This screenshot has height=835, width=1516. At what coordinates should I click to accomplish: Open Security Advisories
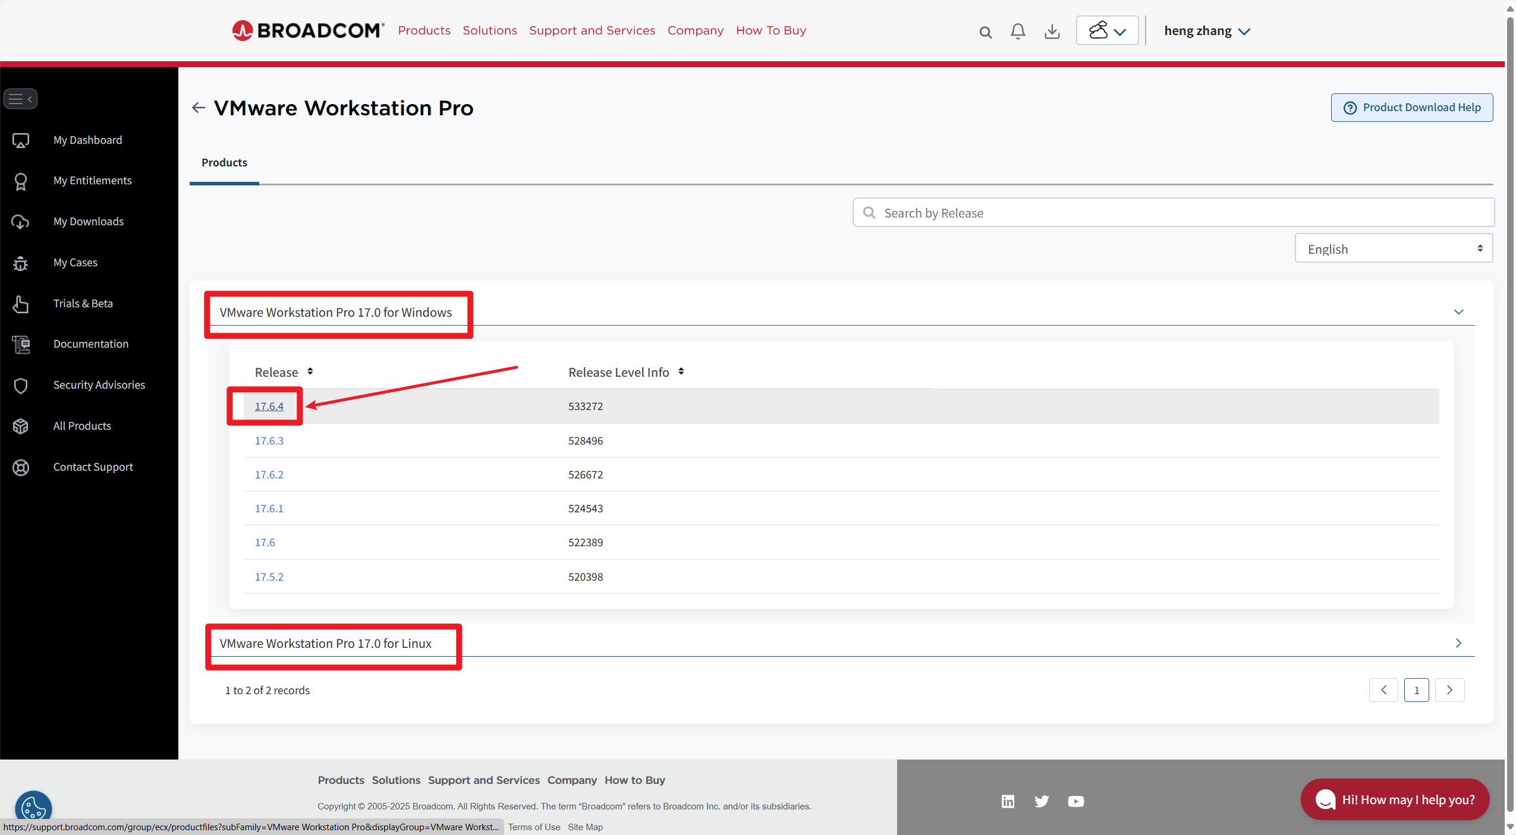pyautogui.click(x=99, y=385)
